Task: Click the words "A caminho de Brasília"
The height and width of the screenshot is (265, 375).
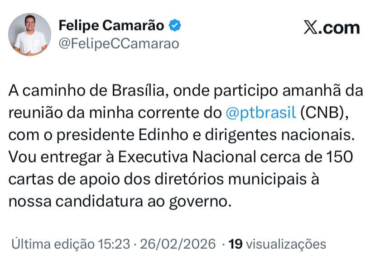Action: pyautogui.click(x=84, y=90)
